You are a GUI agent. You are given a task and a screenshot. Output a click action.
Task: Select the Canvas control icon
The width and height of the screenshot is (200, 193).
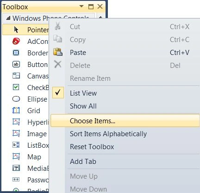[16, 76]
